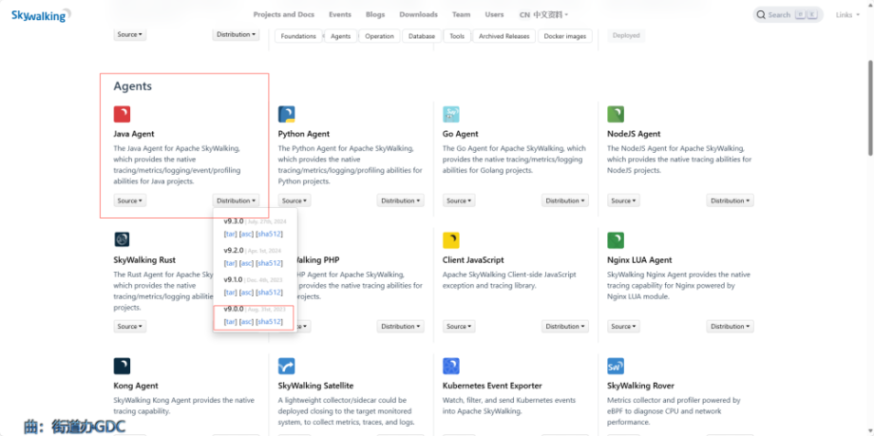874x436 pixels.
Task: Download the v9.2.0 tar file
Action: 230,263
